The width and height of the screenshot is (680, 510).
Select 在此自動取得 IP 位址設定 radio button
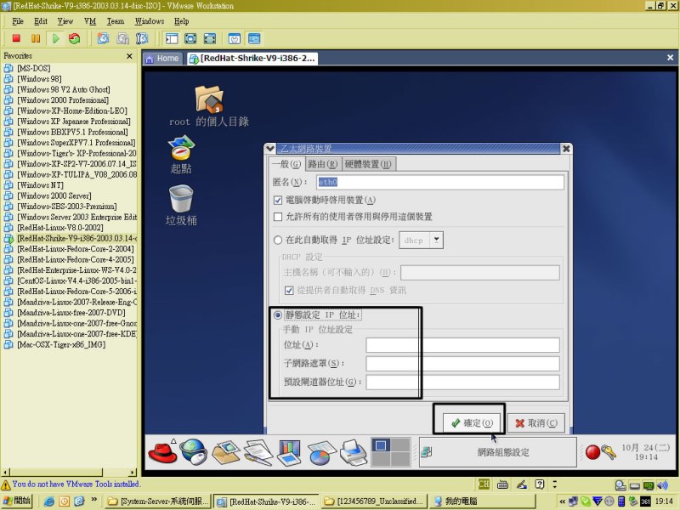(x=278, y=240)
